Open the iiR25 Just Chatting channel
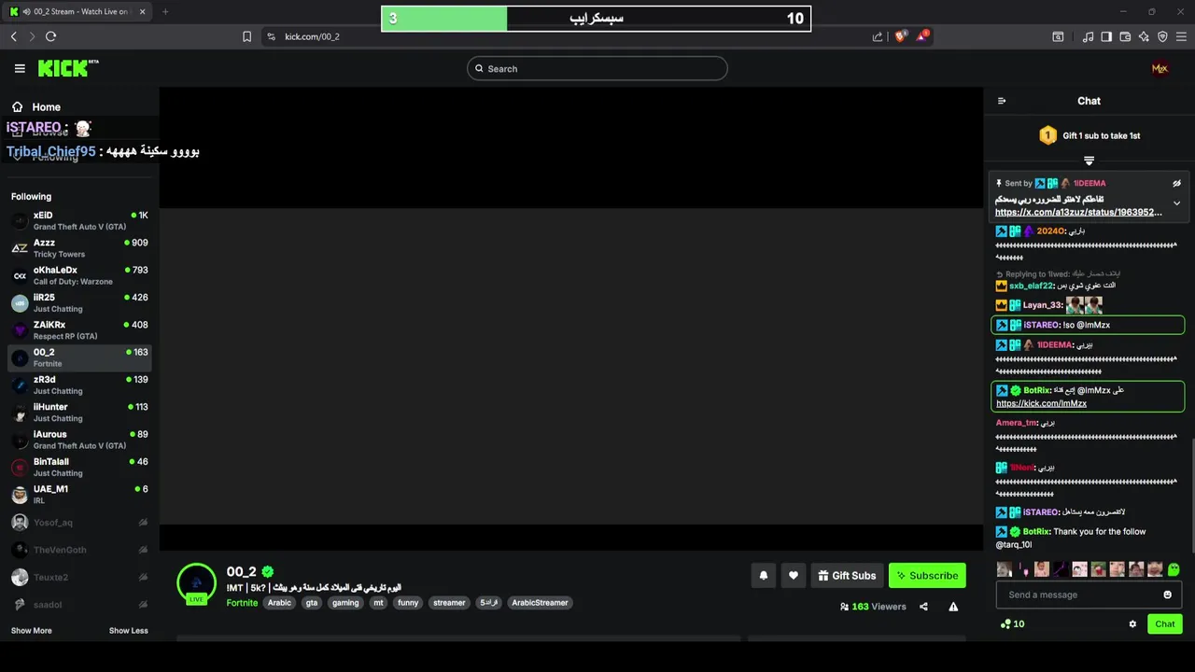The height and width of the screenshot is (672, 1195). pos(79,302)
